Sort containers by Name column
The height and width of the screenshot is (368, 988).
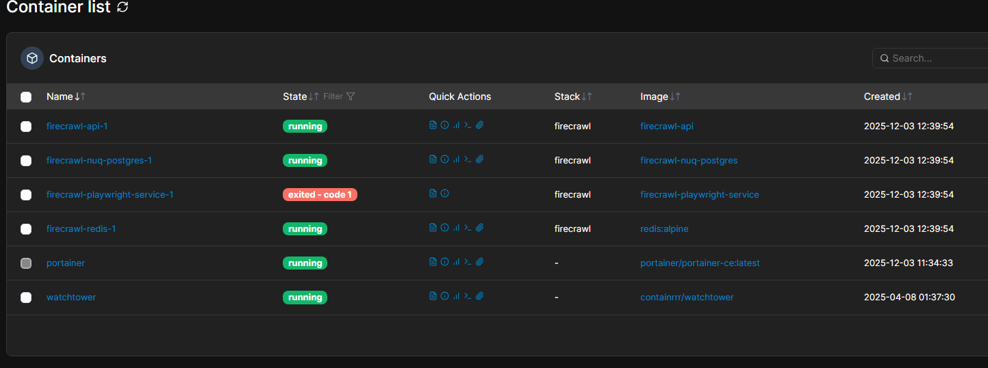click(66, 96)
